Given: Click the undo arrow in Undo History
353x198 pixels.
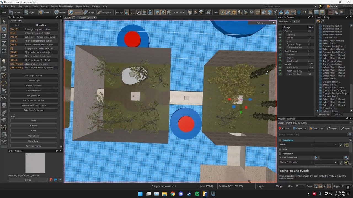Looking at the screenshot, I should tap(318, 21).
